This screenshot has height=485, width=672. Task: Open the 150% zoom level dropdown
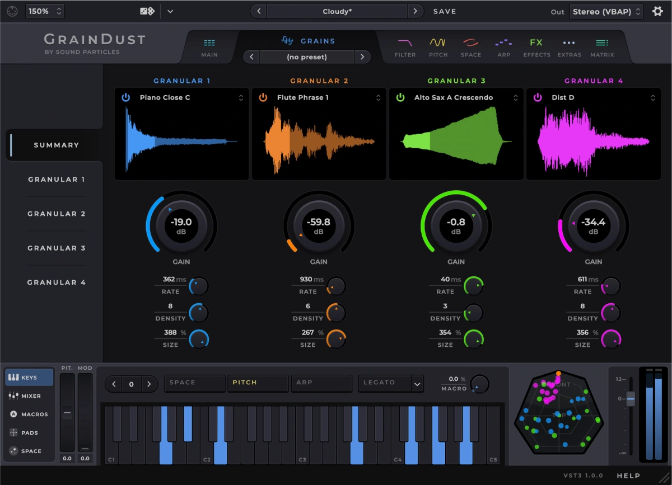pyautogui.click(x=45, y=11)
